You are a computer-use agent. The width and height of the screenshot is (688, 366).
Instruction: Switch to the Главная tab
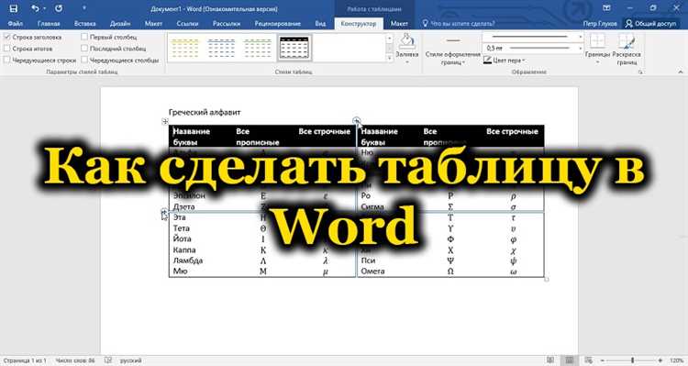[49, 24]
